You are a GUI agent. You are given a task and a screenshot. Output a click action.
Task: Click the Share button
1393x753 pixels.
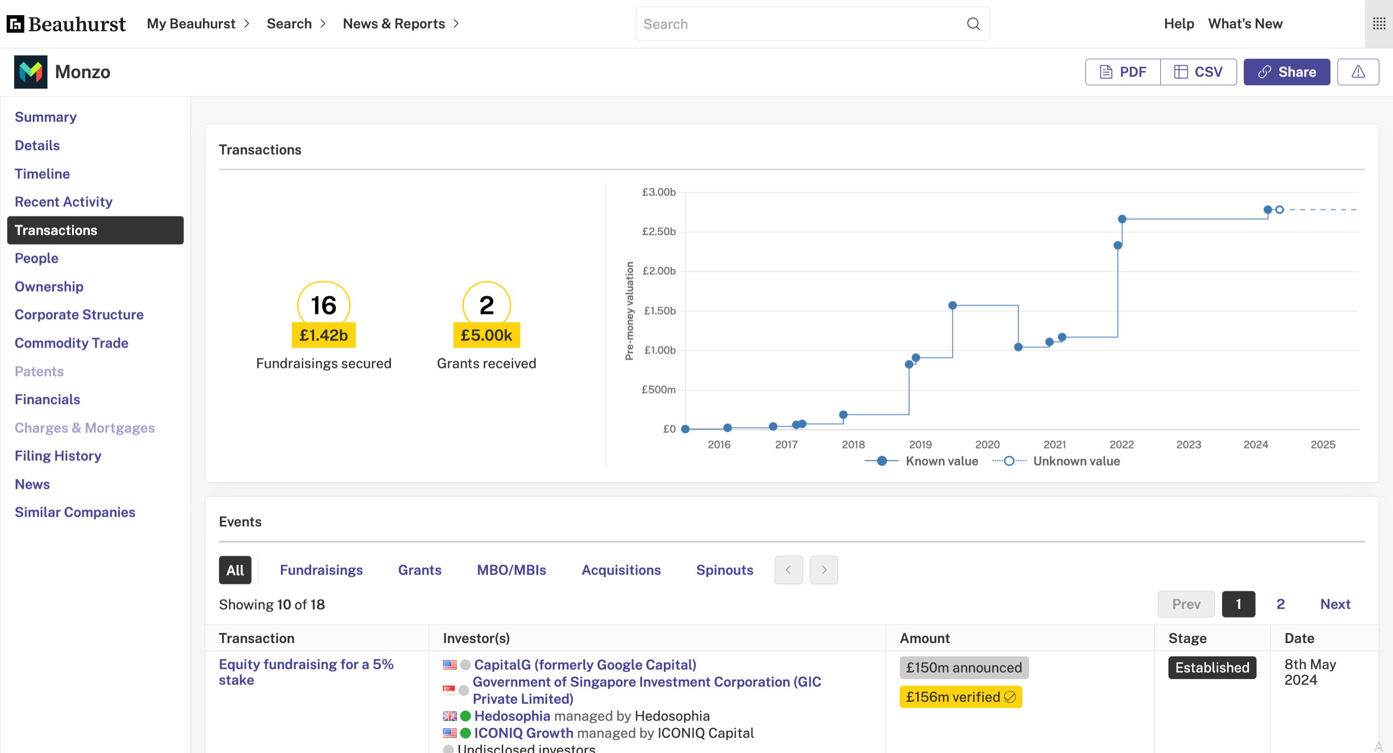coord(1286,72)
